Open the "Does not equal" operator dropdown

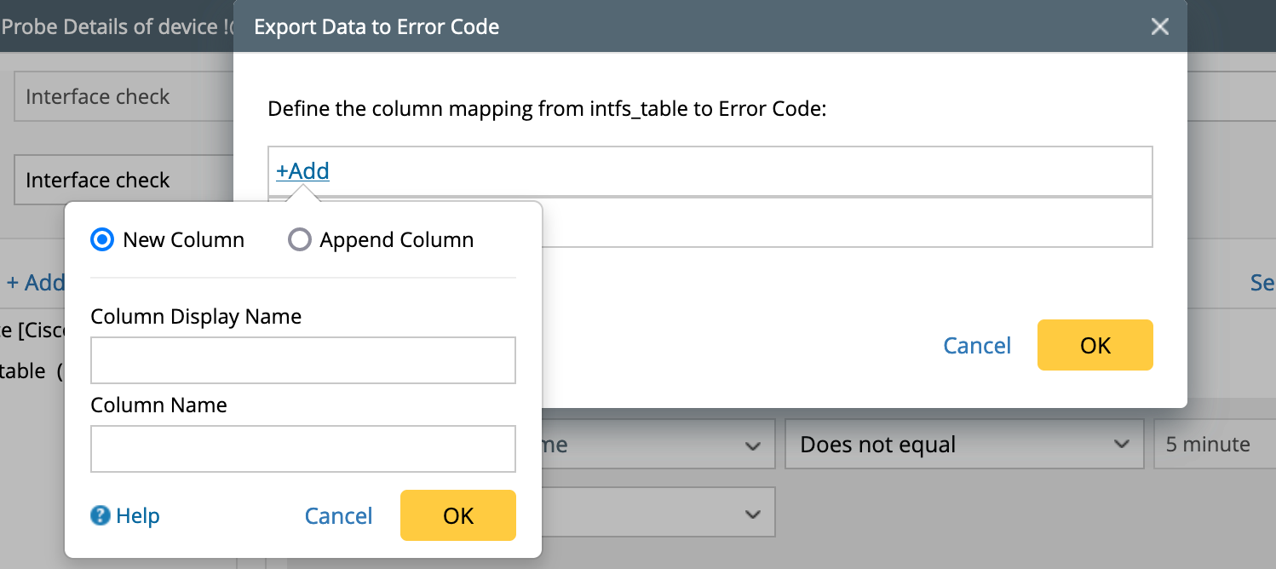click(x=962, y=445)
